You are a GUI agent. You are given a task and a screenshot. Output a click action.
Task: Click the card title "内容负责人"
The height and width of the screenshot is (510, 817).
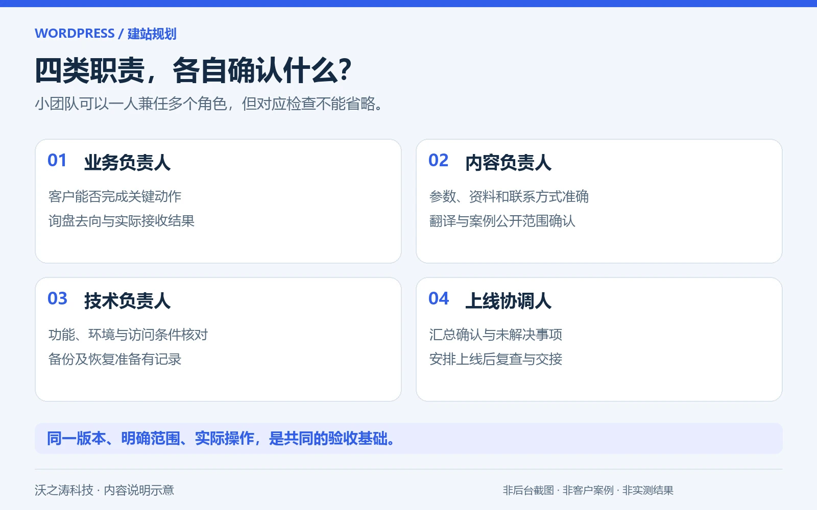(x=508, y=163)
